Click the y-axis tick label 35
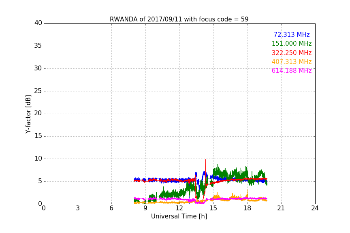 click(38, 46)
